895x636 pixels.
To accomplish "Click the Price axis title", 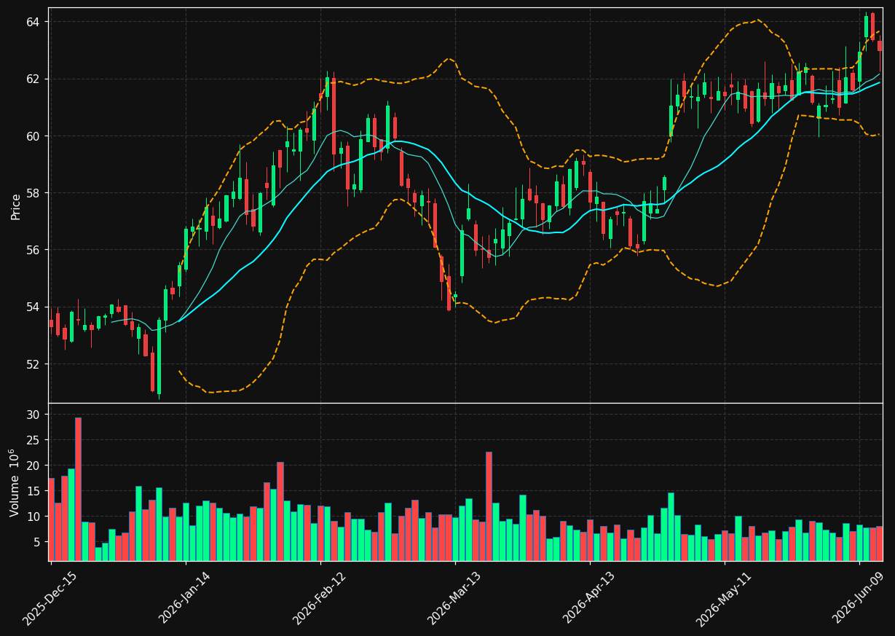I will coord(15,206).
